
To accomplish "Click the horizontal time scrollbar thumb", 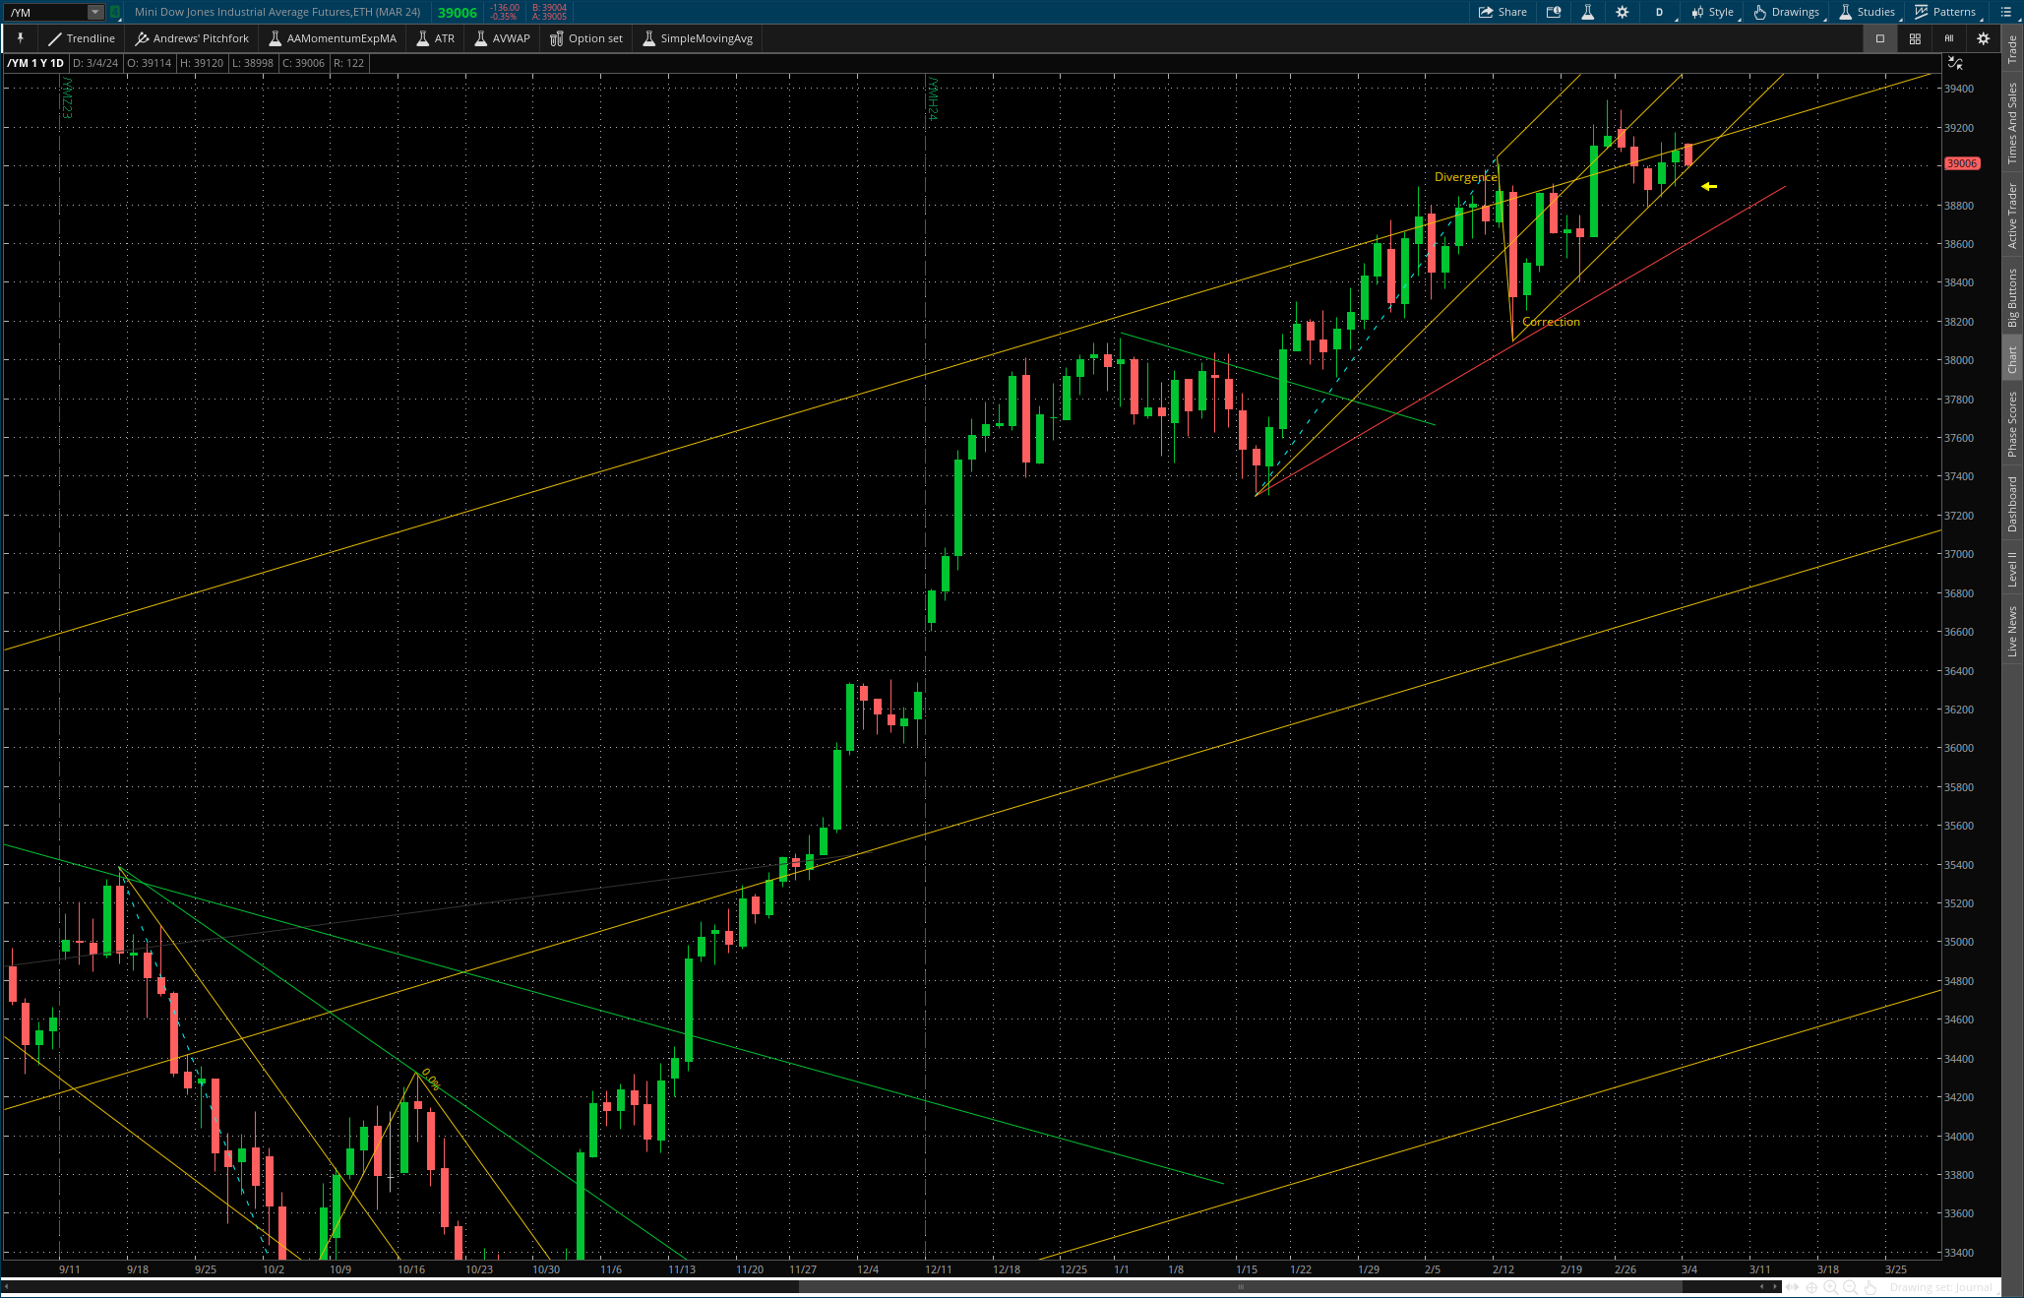I will point(1242,1286).
